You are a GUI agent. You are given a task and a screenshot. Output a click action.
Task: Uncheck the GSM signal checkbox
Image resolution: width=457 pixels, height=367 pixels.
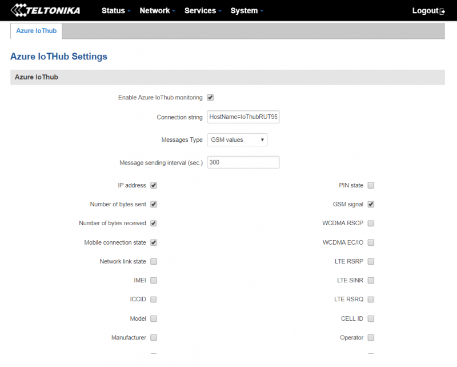pos(371,204)
